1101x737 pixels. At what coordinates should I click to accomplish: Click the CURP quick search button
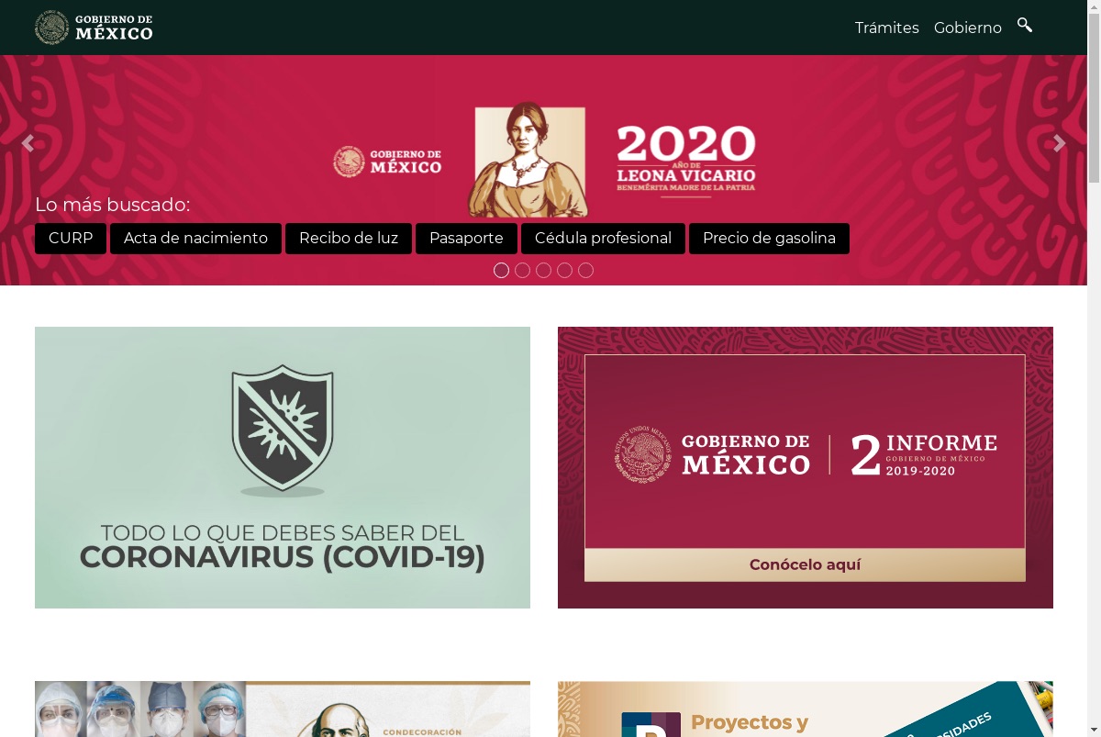[71, 239]
